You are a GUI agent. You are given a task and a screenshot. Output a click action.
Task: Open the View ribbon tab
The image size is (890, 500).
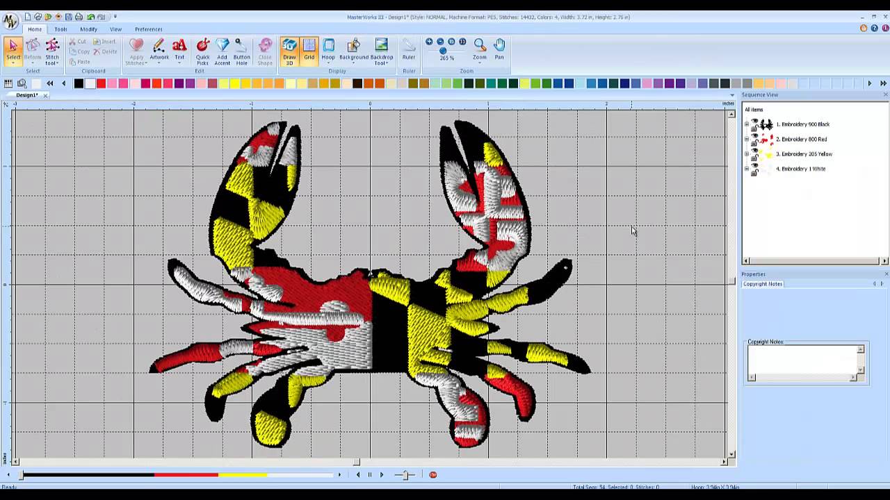point(115,29)
